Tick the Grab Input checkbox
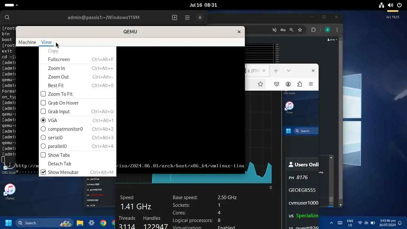This screenshot has height=229, width=407. (43, 111)
